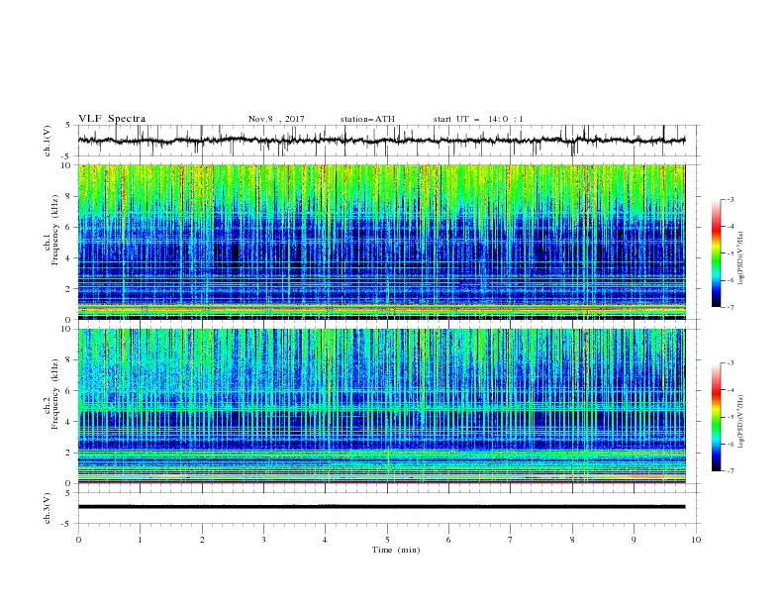Click the 'Time (min)' axis label
This screenshot has height=606, width=784.
[x=396, y=550]
